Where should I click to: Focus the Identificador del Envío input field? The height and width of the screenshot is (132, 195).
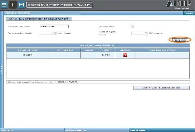(x=54, y=26)
